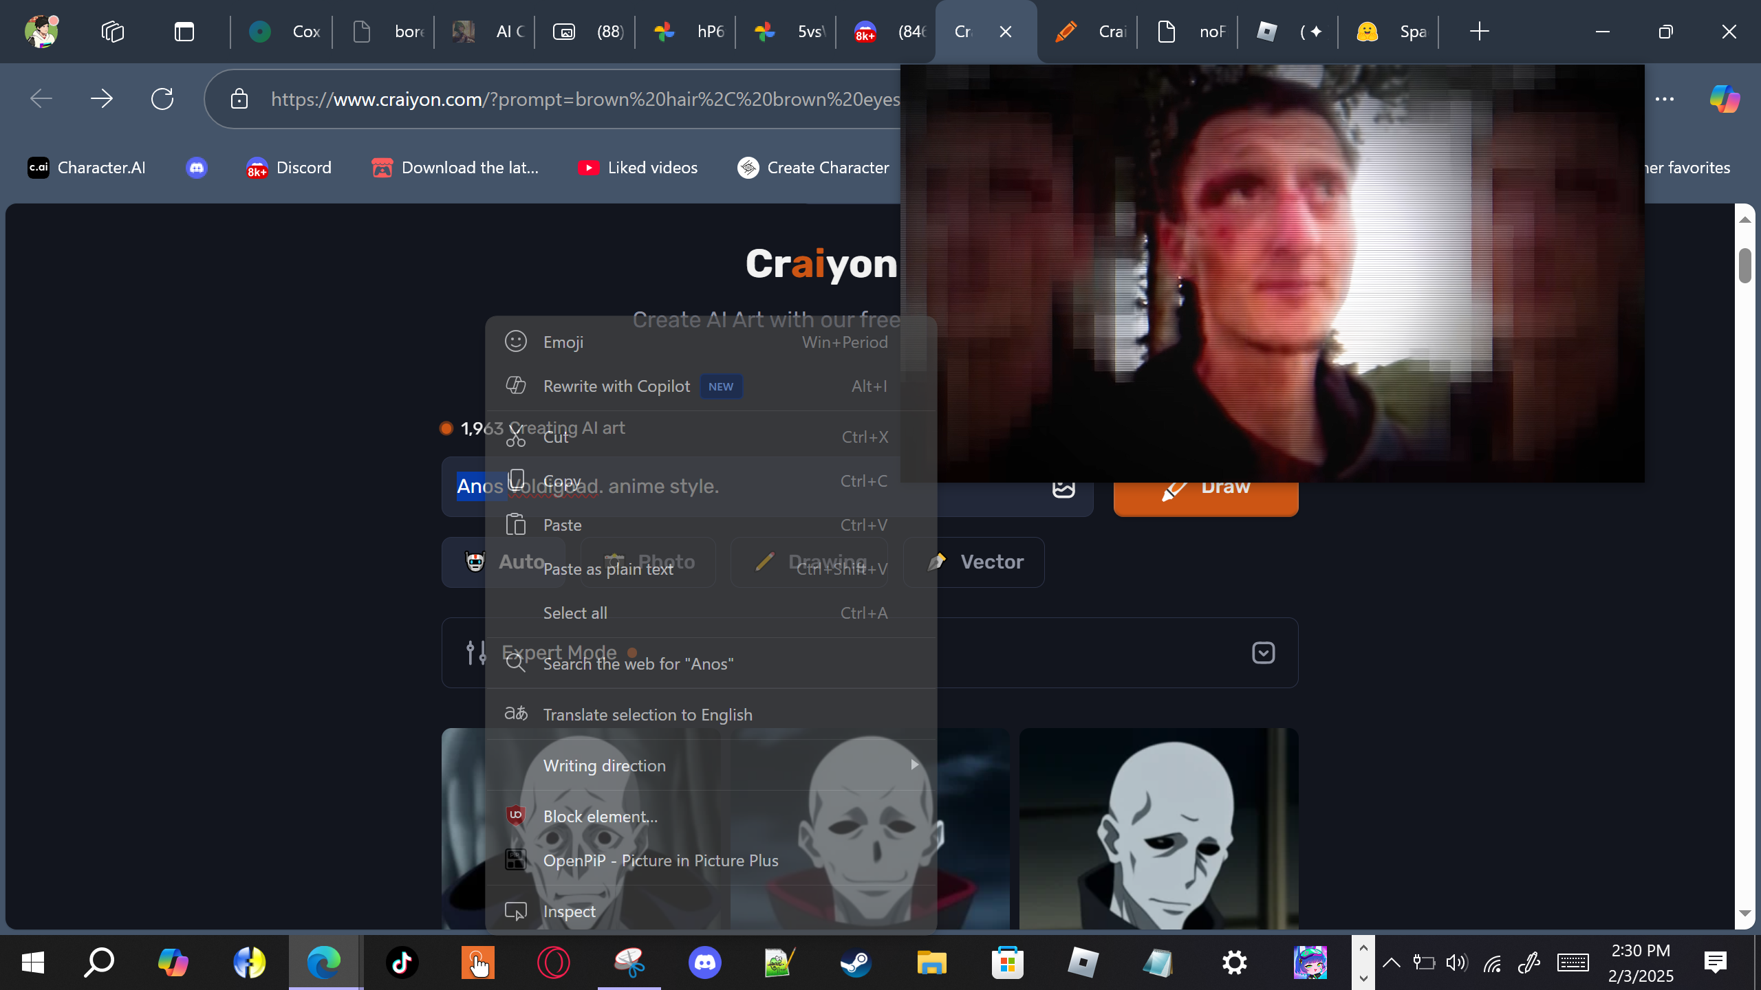
Task: Choose Cut from the context menu
Action: (711, 437)
